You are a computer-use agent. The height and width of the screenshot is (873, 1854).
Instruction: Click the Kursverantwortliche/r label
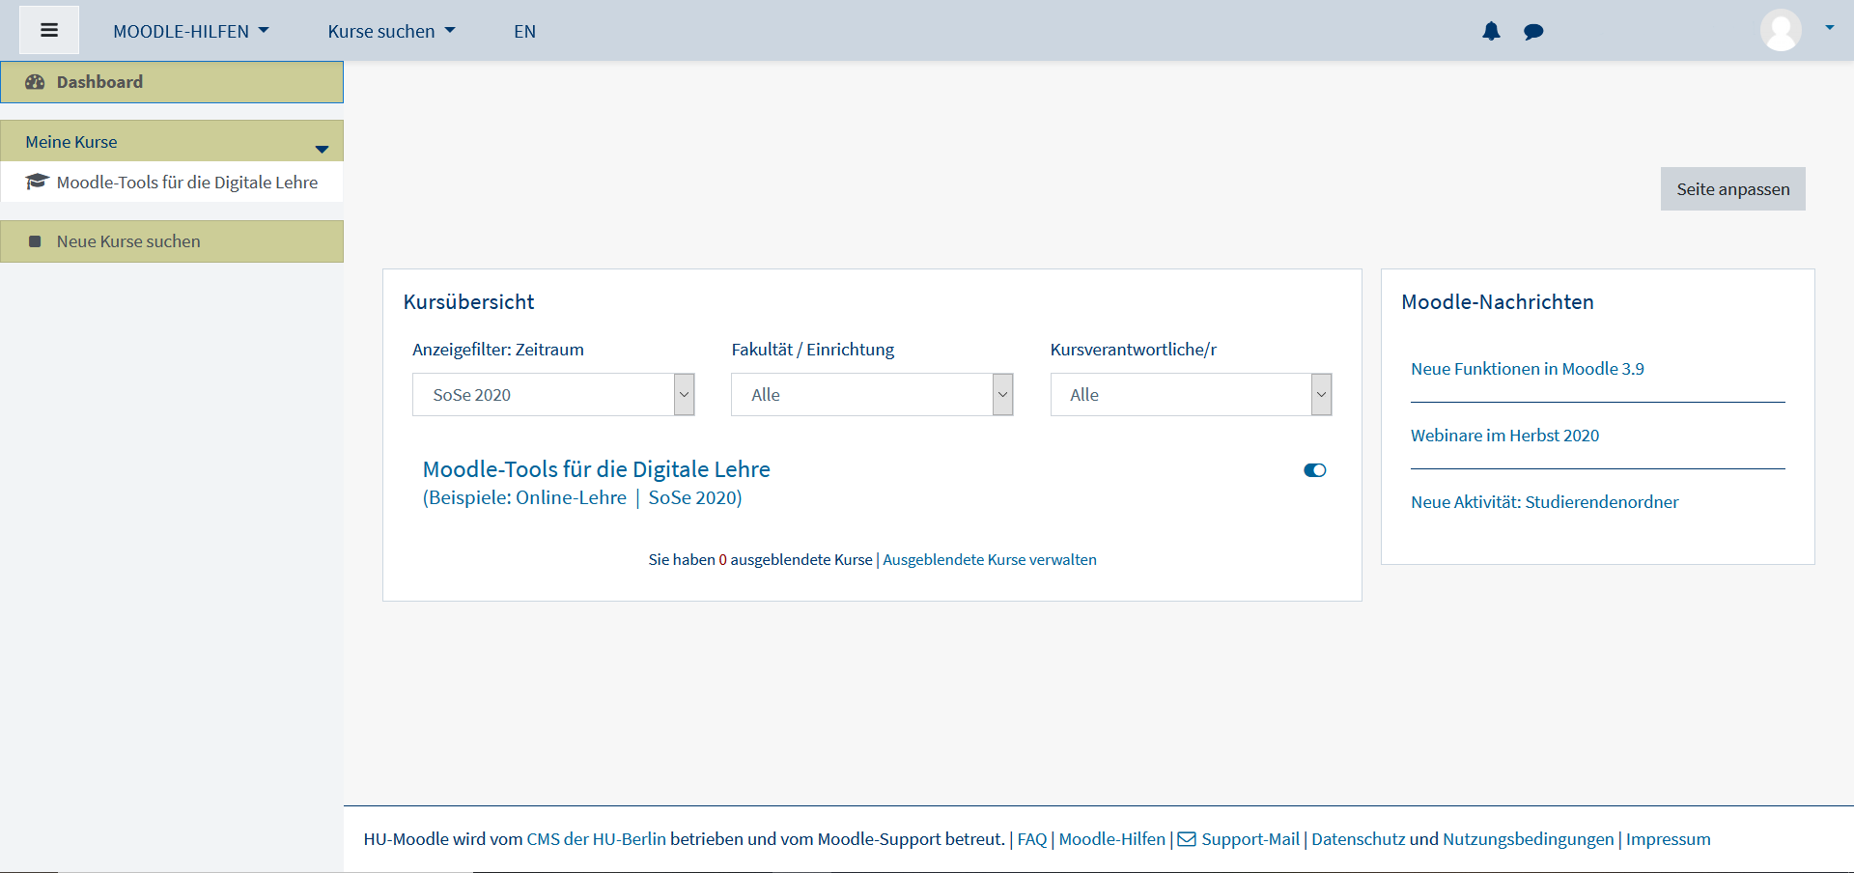pos(1133,350)
